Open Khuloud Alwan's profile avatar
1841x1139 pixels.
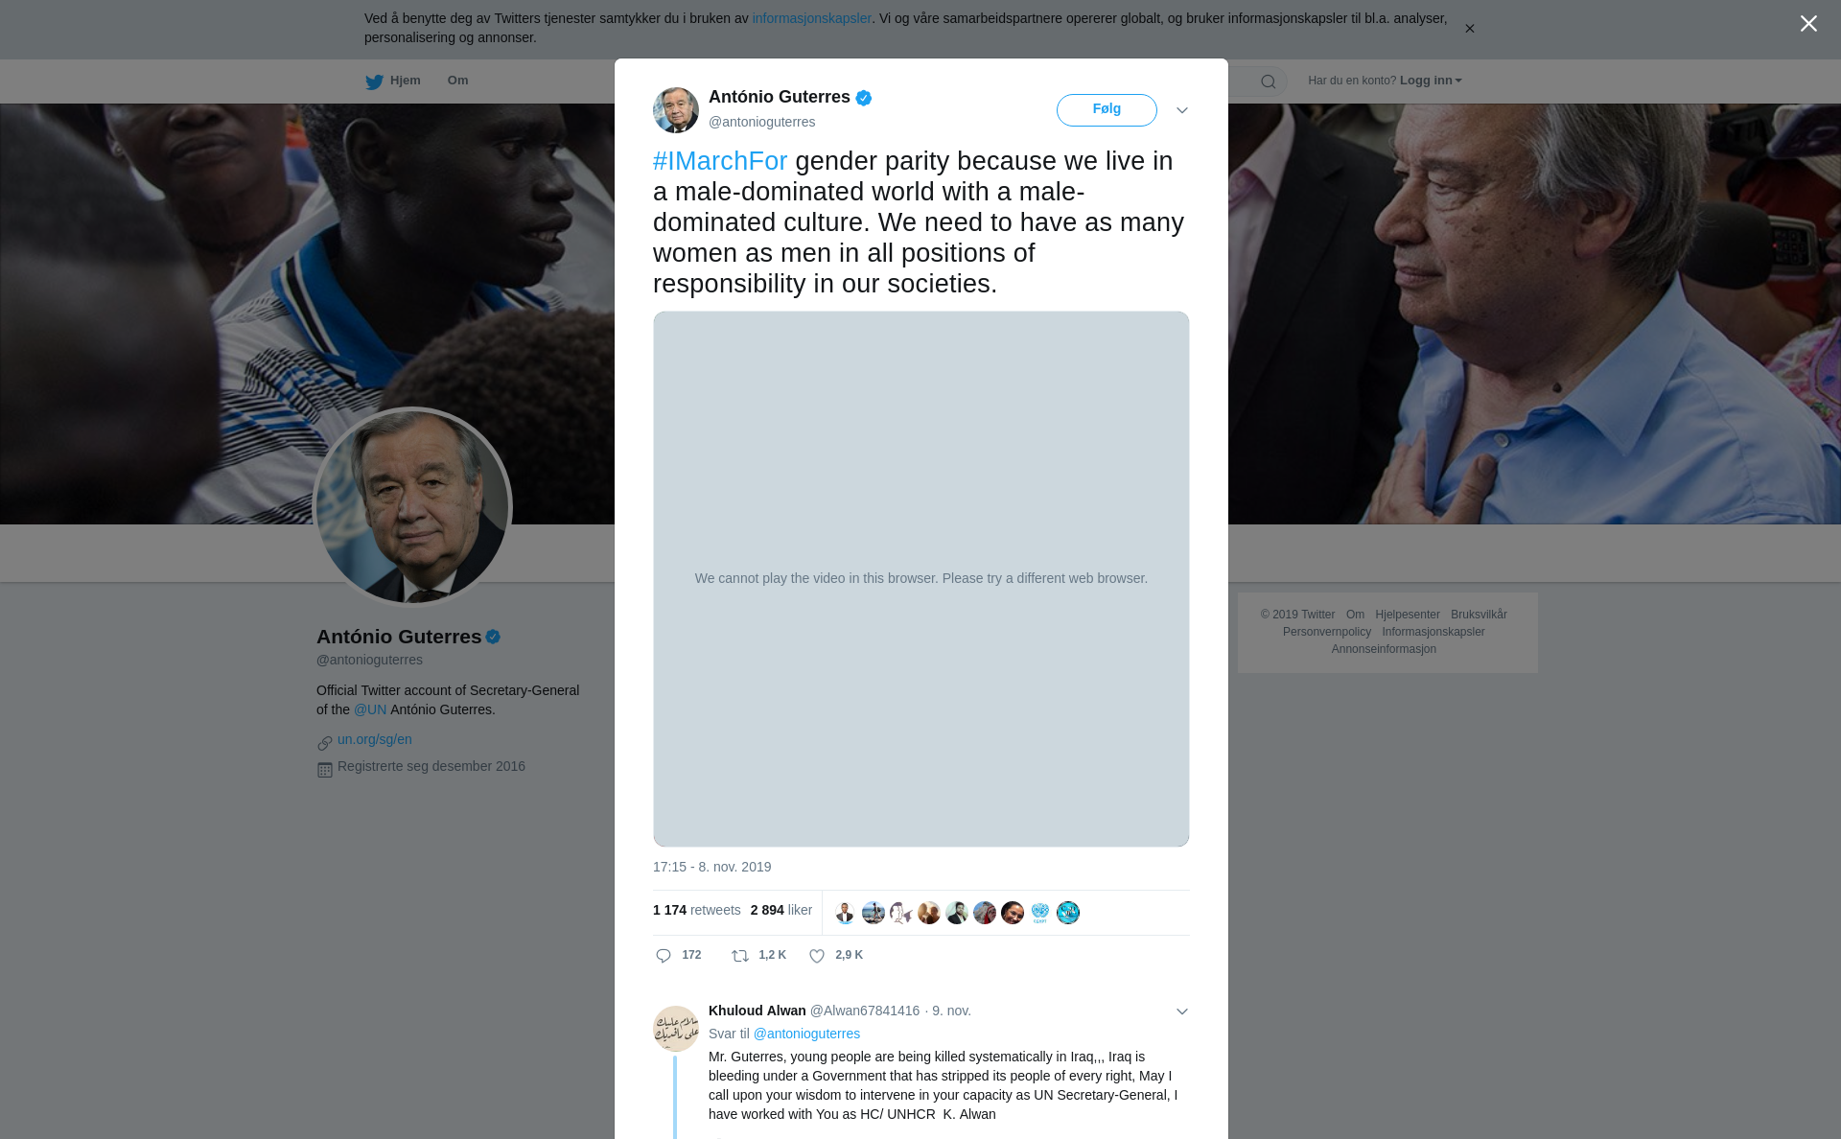676,1029
